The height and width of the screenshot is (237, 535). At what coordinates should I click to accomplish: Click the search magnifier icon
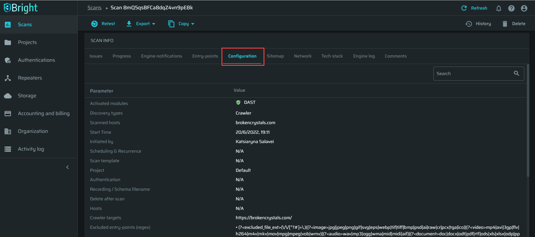coord(516,73)
